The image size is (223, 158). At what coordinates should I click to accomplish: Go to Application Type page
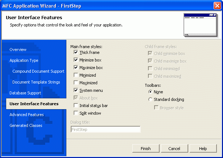tap(24, 60)
